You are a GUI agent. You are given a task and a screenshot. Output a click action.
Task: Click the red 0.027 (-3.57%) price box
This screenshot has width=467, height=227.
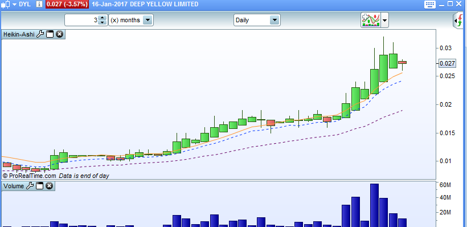[x=67, y=4]
